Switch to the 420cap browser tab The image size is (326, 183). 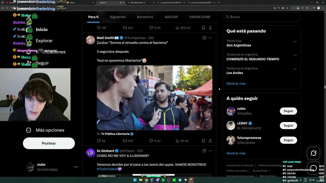coord(80,3)
